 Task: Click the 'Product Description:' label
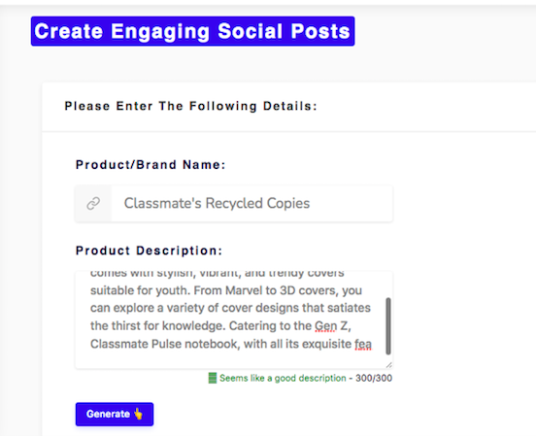pyautogui.click(x=149, y=251)
